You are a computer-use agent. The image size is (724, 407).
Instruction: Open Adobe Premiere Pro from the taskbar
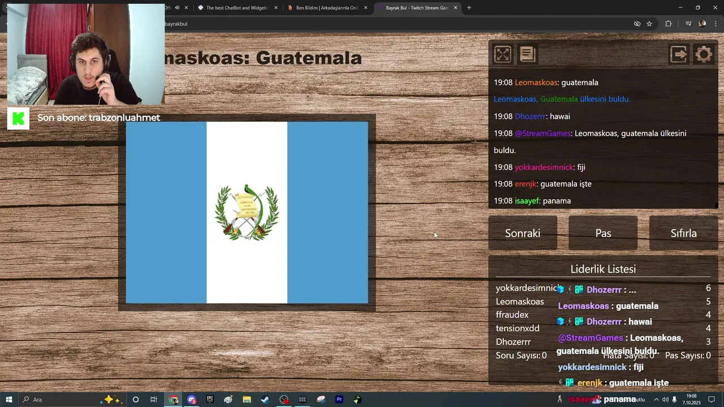click(x=339, y=400)
